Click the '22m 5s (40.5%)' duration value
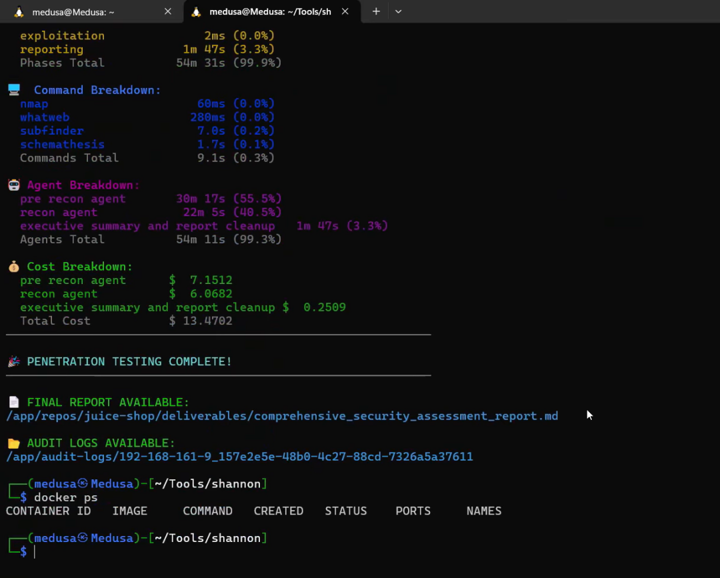 pos(233,212)
